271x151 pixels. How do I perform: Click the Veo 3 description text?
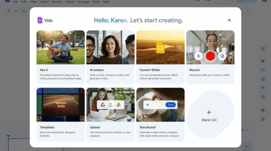pos(60,77)
